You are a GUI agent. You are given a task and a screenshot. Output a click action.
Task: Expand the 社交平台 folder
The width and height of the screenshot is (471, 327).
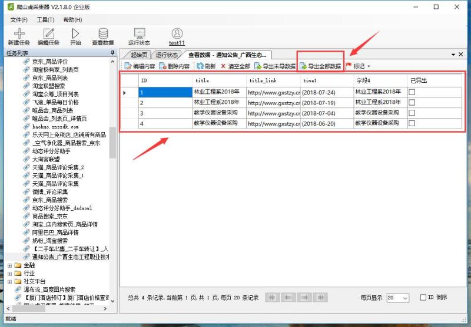pos(10,282)
